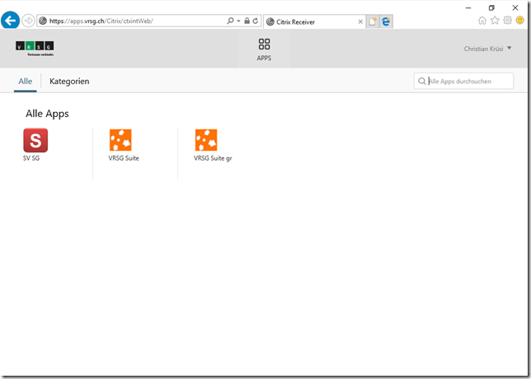Switch to the Kategorien tab

click(69, 82)
